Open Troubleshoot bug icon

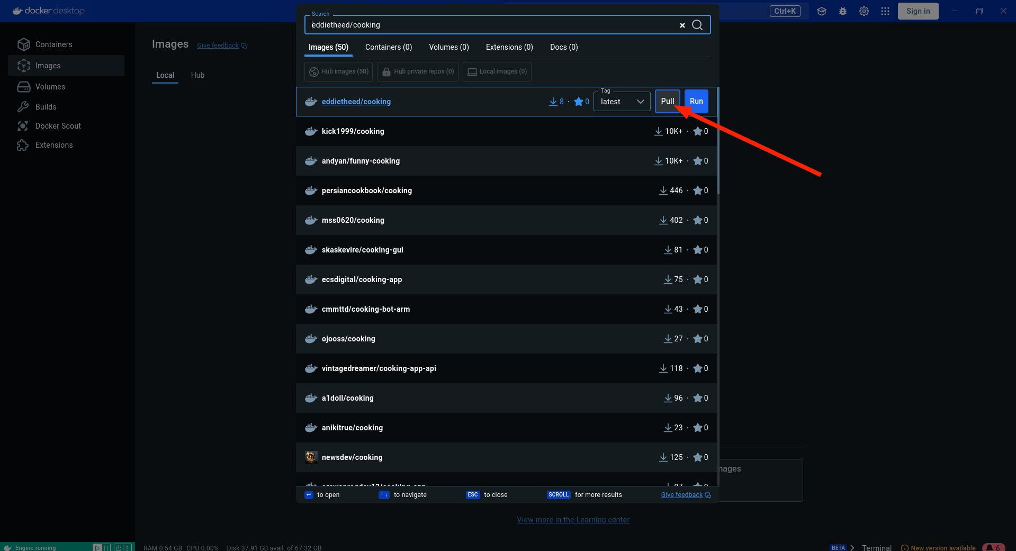click(843, 11)
